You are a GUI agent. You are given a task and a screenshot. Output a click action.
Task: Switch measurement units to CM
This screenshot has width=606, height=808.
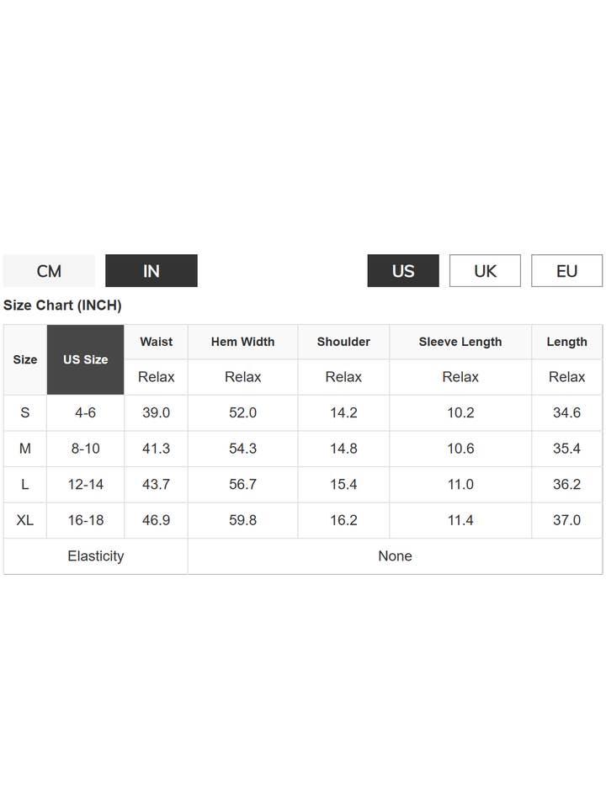click(x=49, y=271)
